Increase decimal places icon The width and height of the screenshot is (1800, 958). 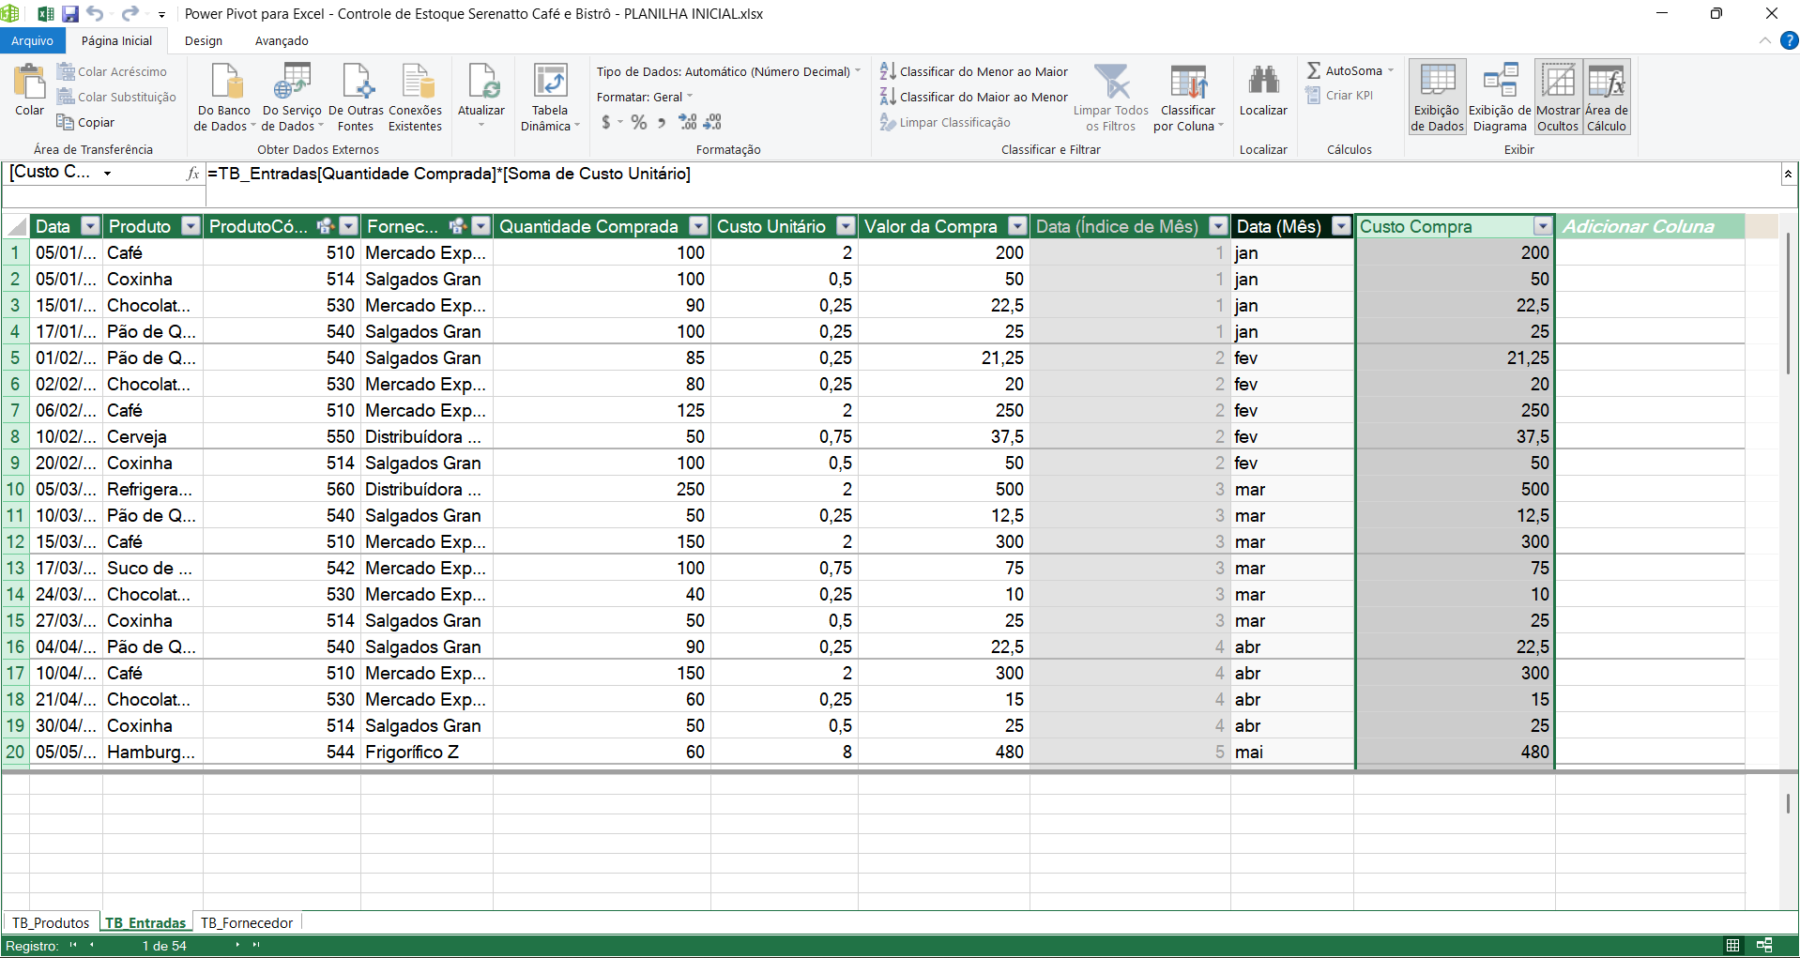coord(688,122)
